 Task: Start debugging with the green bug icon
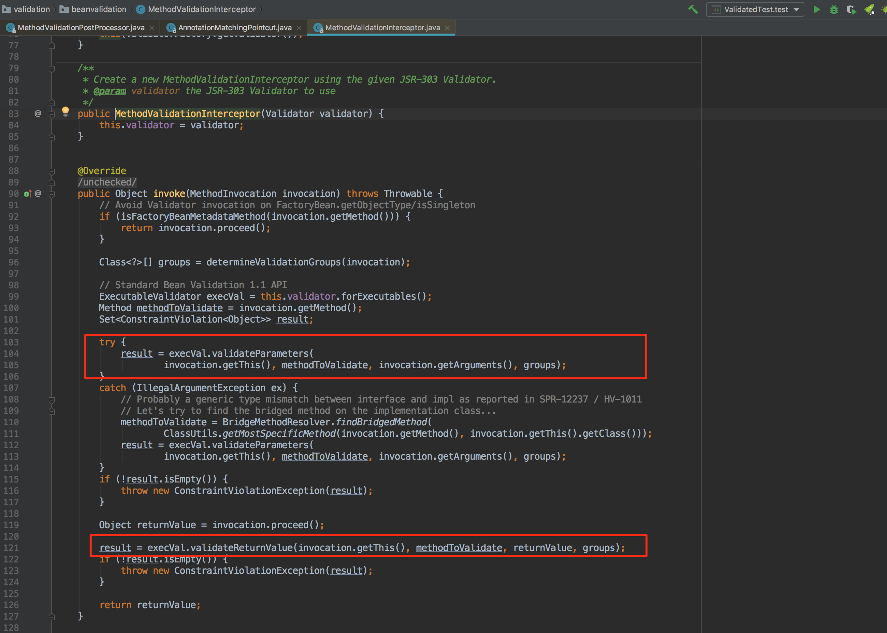pos(834,9)
